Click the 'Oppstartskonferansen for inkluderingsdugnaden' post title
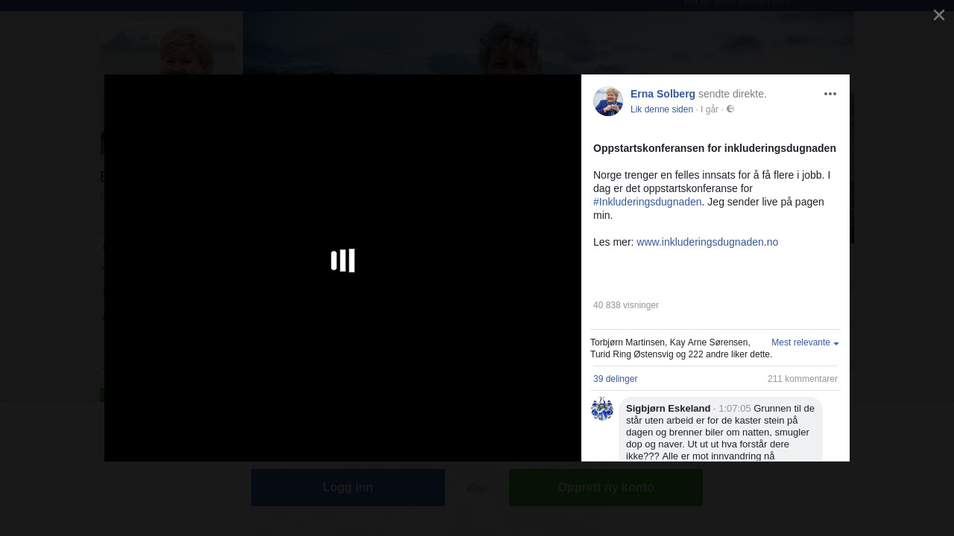This screenshot has height=536, width=954. (715, 148)
